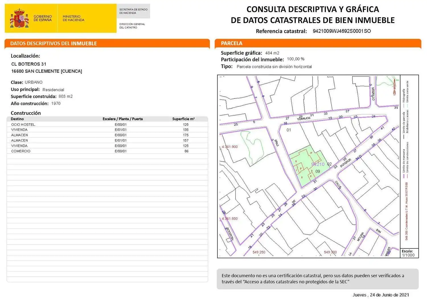Click the "TORRIJOS" street label on the map

pyautogui.click(x=304, y=118)
